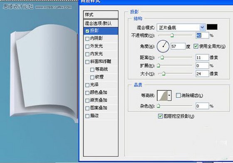Click the distance value field showing 11
Viewport: 233px width, 163px height.
[x=202, y=57]
